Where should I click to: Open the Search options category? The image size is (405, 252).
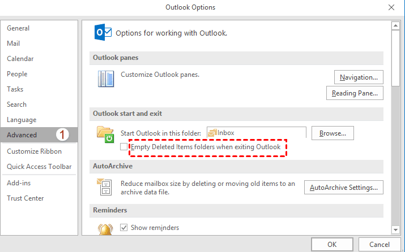coord(39,105)
